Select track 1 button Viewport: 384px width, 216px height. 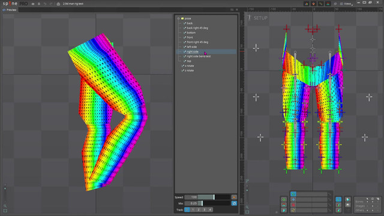(x=193, y=209)
